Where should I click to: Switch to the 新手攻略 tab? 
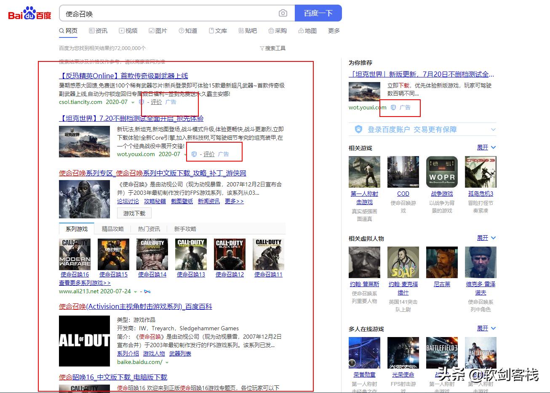[185, 229]
